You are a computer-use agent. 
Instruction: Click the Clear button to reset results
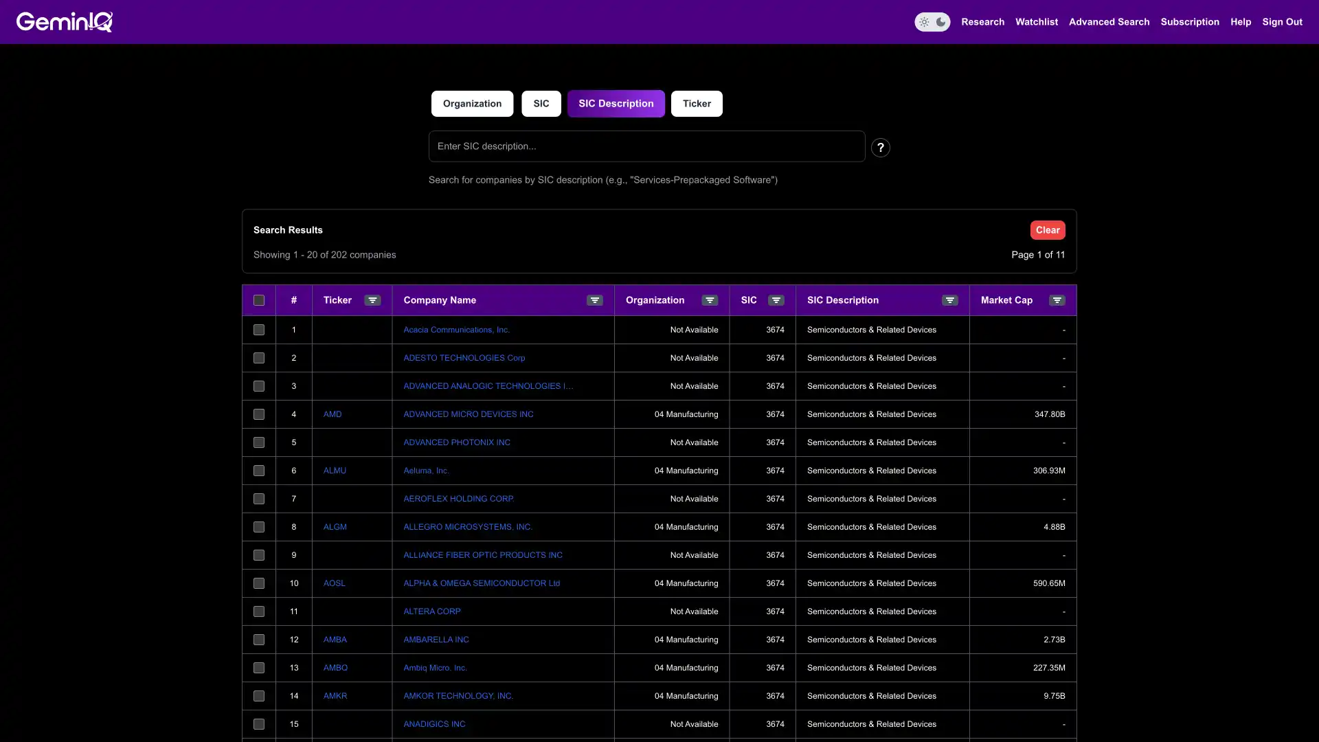click(1048, 229)
